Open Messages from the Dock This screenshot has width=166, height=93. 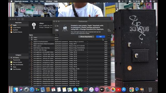tap(75, 90)
